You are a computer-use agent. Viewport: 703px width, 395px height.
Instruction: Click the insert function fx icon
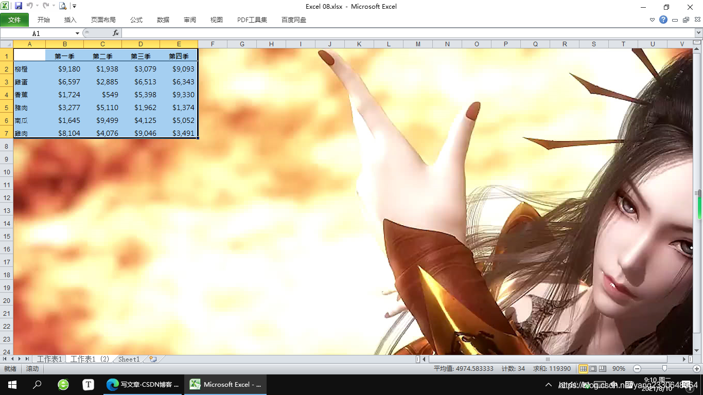[x=116, y=33]
